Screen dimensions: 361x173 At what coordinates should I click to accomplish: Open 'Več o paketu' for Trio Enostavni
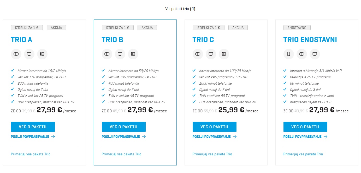click(305, 127)
